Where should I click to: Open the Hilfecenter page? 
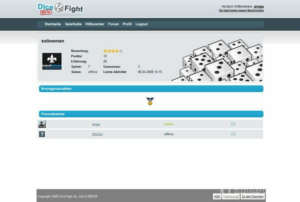point(94,24)
